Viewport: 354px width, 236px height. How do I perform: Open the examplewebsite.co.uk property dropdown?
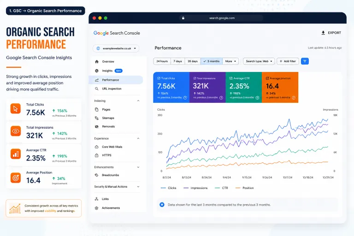point(116,48)
